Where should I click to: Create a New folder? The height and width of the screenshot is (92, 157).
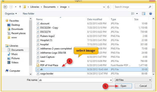pos(28,13)
